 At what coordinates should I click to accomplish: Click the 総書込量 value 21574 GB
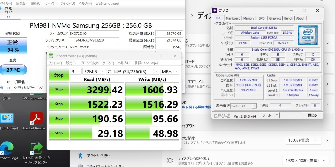point(169,40)
